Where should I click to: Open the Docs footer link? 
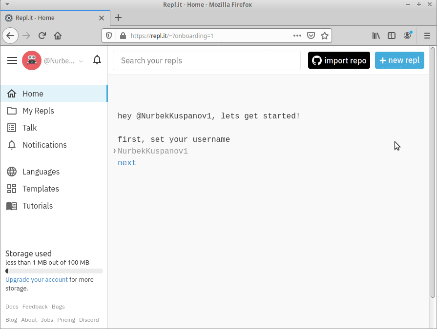12,307
